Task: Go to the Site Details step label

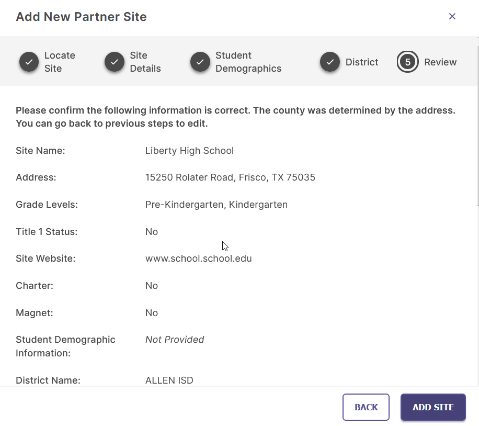Action: coord(145,62)
